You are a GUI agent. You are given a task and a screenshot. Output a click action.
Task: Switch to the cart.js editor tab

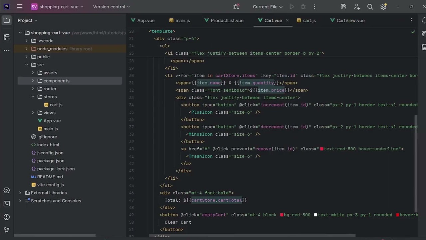point(306,20)
